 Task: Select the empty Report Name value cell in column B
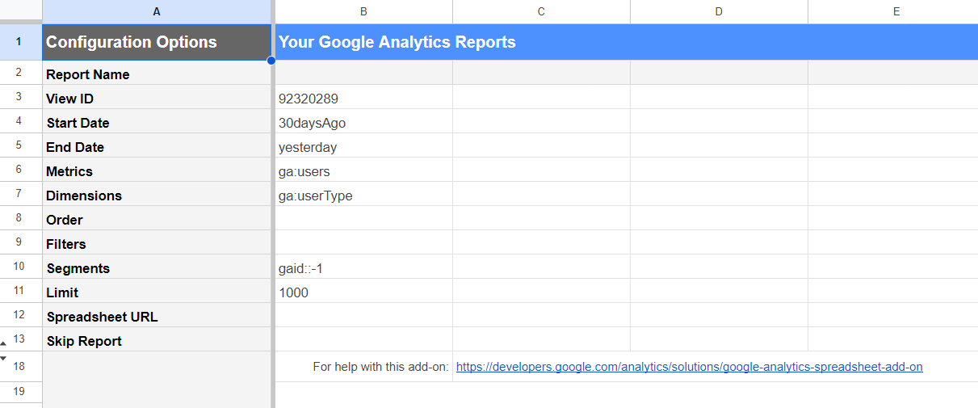[x=363, y=74]
